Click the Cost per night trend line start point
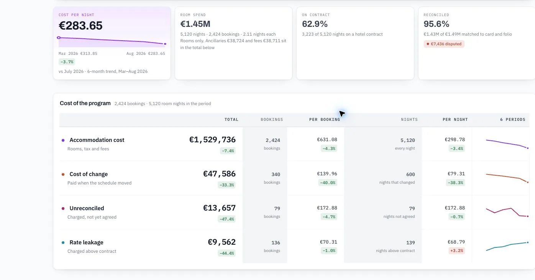The height and width of the screenshot is (280, 535). point(59,38)
